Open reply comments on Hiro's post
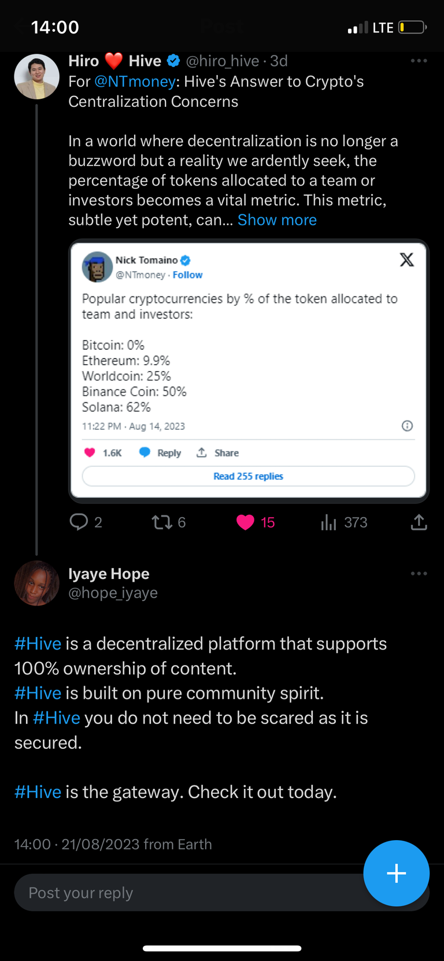This screenshot has width=444, height=961. point(86,522)
